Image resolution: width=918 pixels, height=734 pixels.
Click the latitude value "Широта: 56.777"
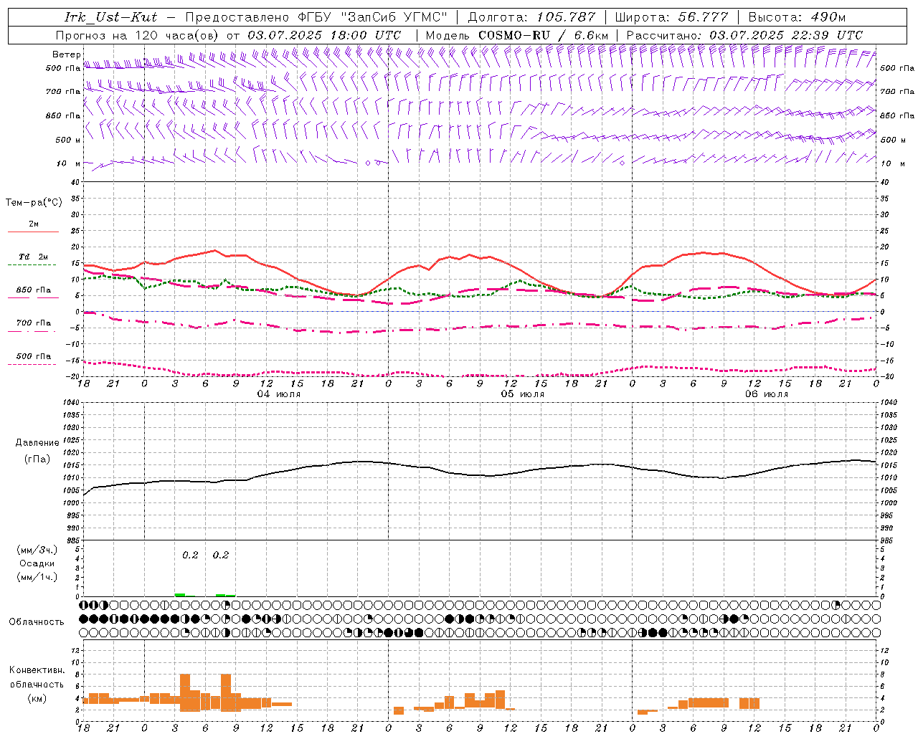click(672, 17)
